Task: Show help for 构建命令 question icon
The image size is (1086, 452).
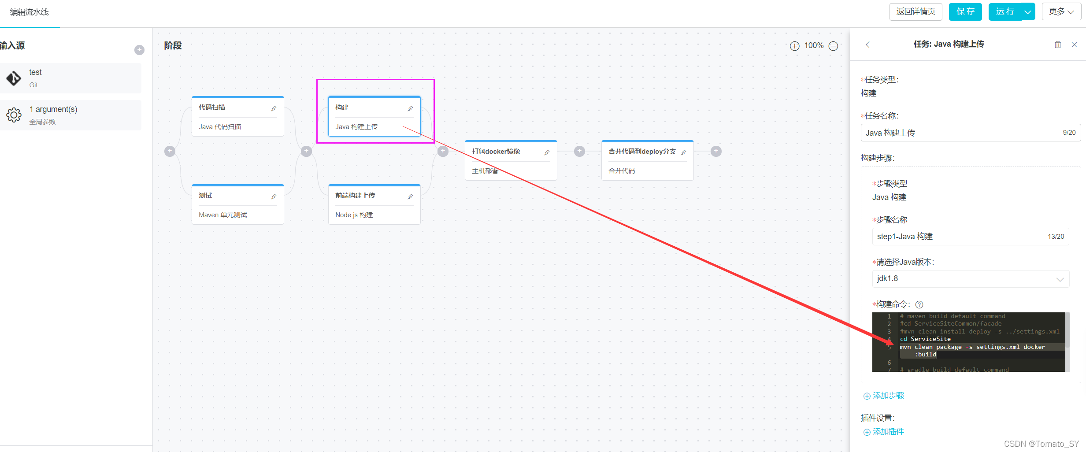Action: [x=919, y=304]
